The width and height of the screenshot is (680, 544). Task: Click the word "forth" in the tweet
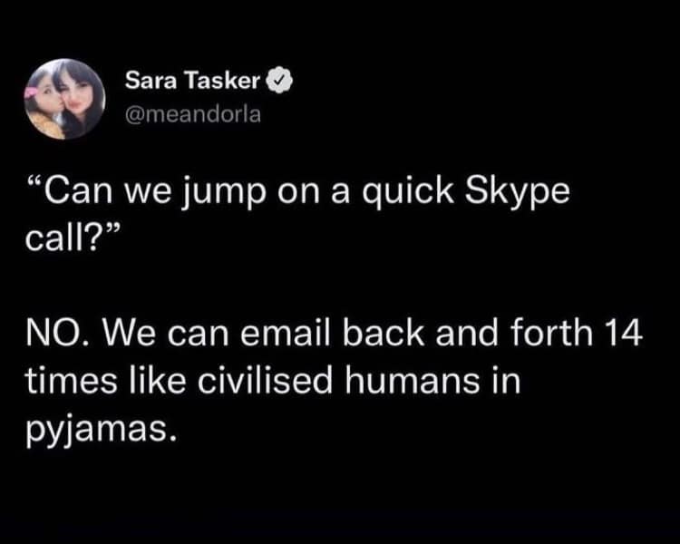point(553,337)
